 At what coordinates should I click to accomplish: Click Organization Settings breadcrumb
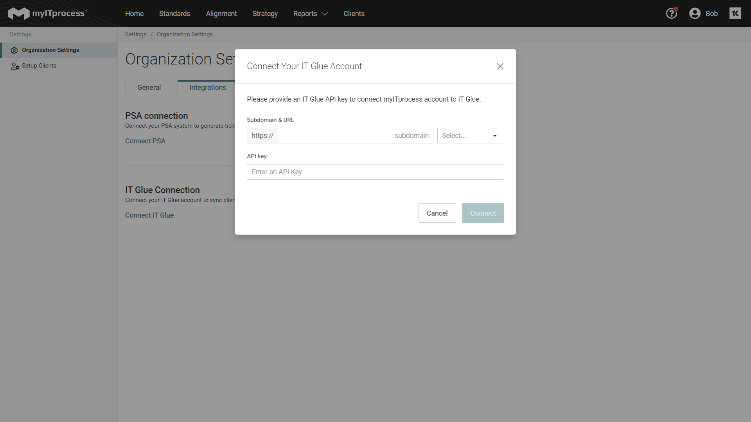(185, 34)
